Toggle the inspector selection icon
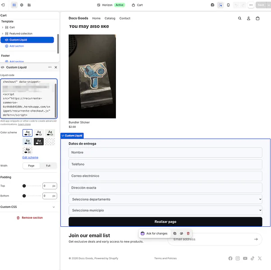The width and height of the screenshot is (271, 270). click(x=220, y=5)
